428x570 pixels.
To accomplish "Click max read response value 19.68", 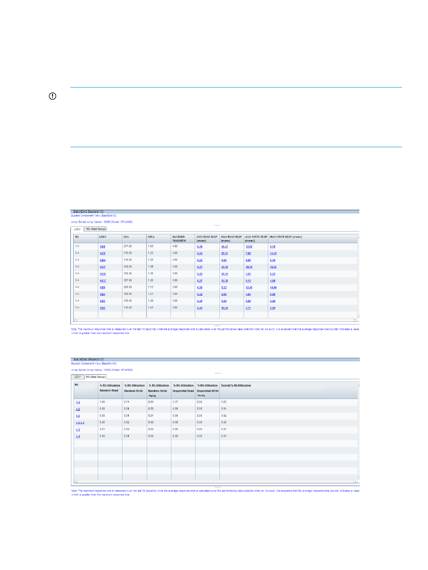I will point(224,308).
